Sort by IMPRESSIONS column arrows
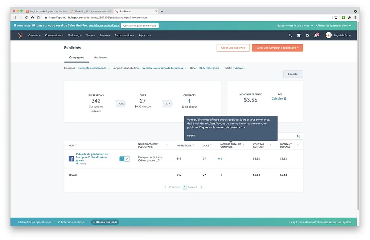 [x=193, y=146]
